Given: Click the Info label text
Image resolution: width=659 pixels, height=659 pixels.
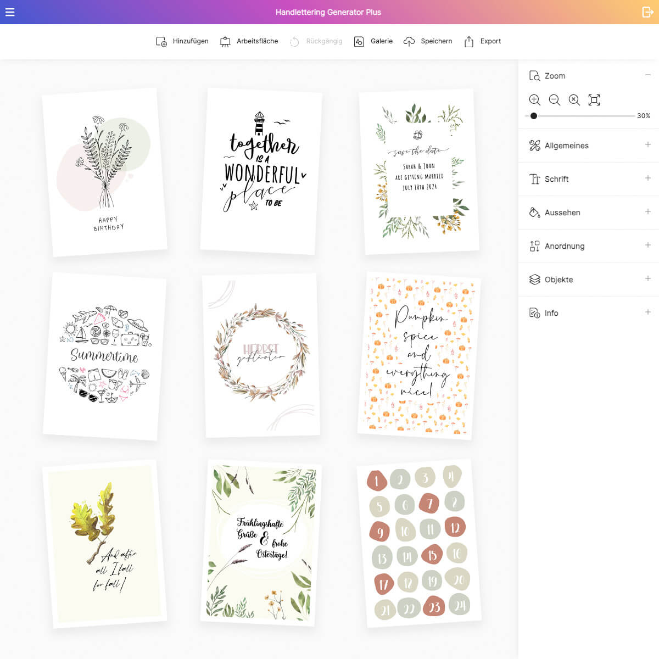Looking at the screenshot, I should (551, 313).
